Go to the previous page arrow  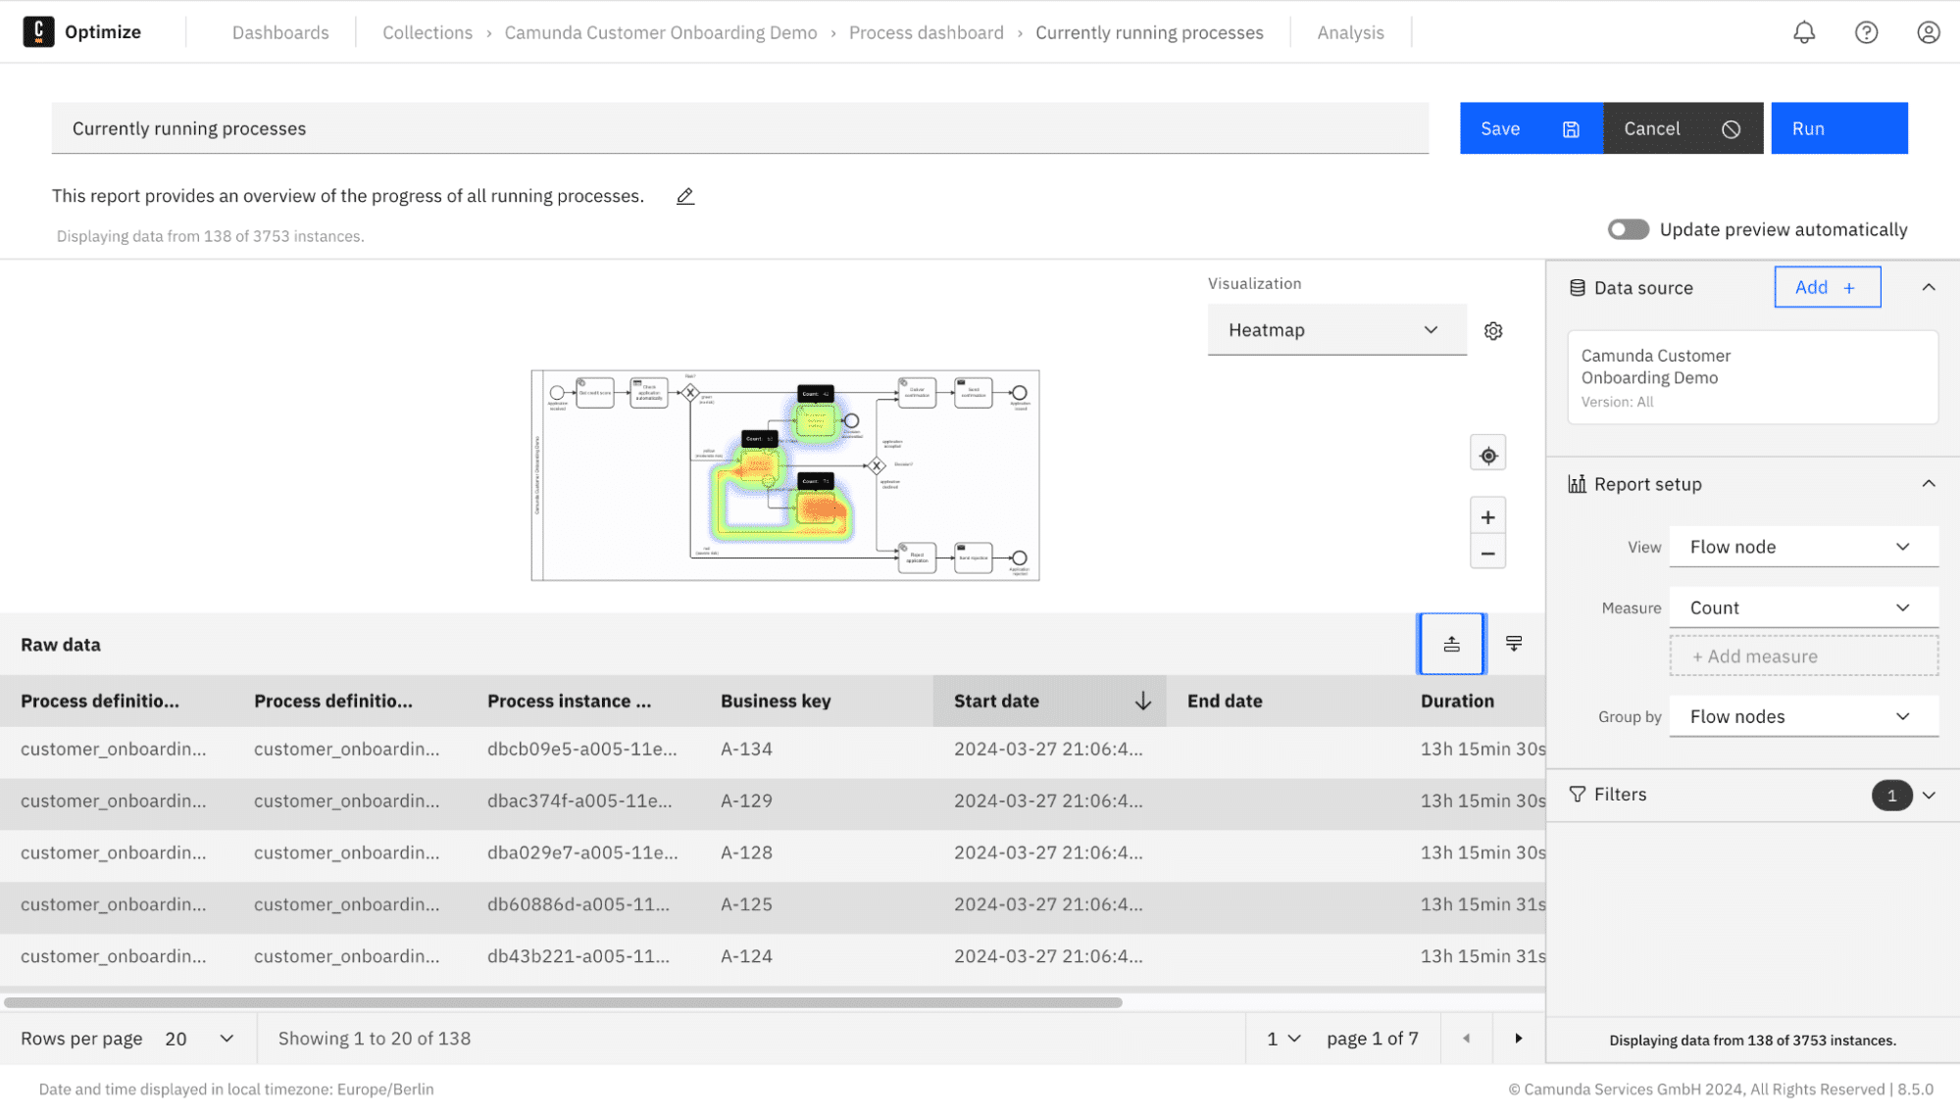point(1466,1039)
